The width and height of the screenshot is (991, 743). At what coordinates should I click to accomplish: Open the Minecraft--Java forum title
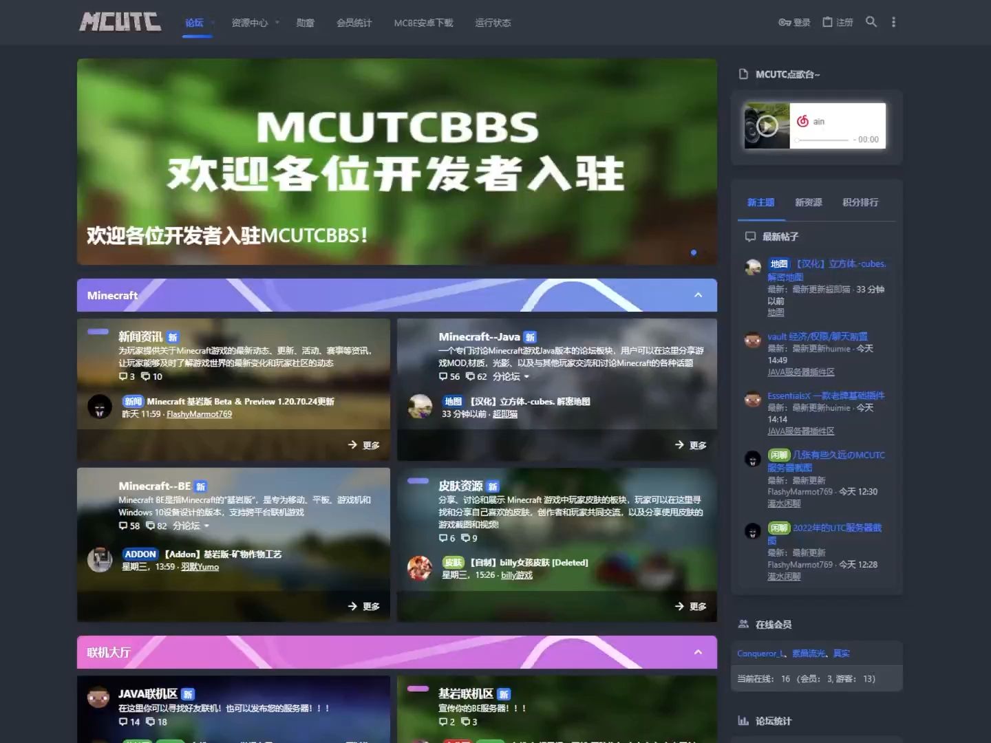(x=479, y=336)
